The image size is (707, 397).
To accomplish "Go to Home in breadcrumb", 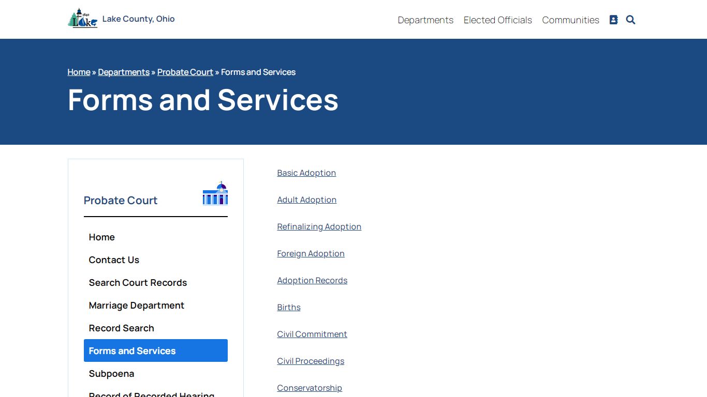I will 79,72.
